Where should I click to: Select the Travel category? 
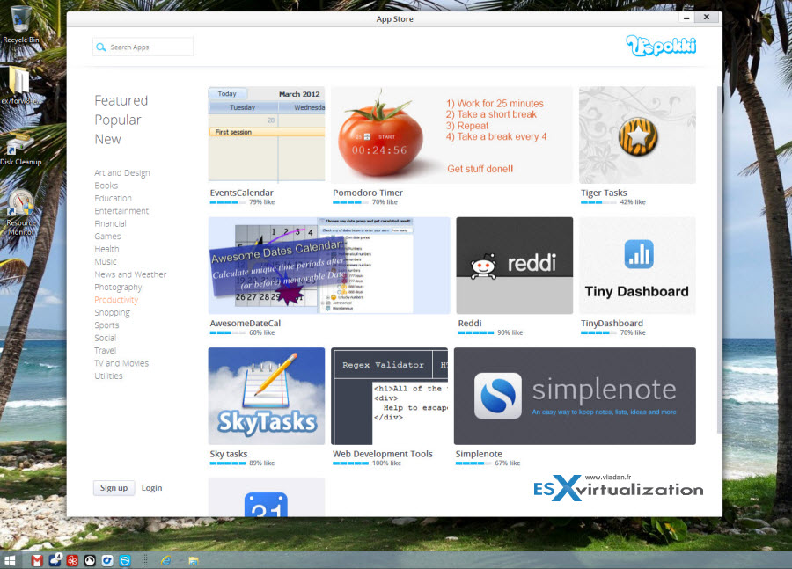[105, 350]
